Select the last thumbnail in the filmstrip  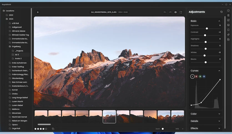coord(178,117)
